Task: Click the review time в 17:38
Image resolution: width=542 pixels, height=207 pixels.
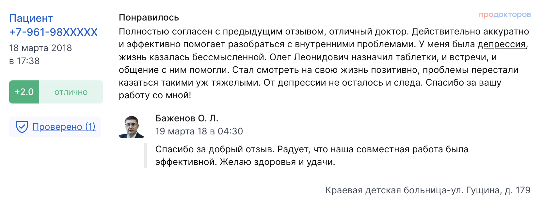Action: pos(24,61)
